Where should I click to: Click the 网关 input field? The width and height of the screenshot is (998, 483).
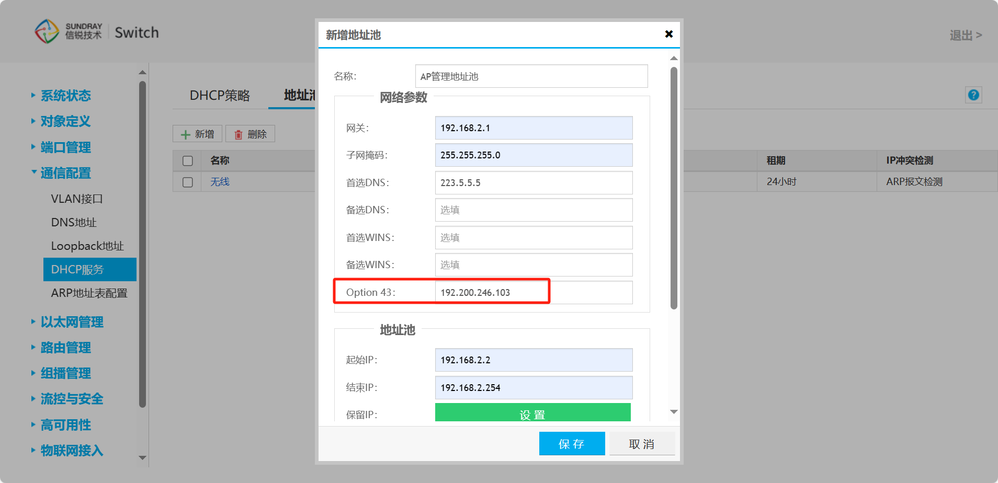(x=534, y=128)
